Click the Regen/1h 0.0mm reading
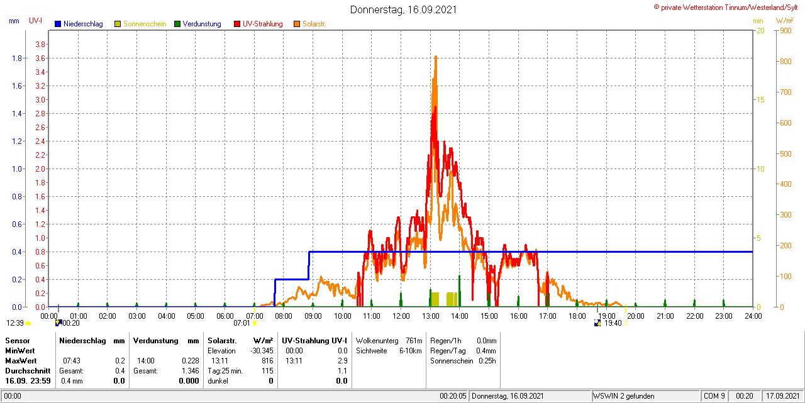The height and width of the screenshot is (403, 805). point(464,340)
